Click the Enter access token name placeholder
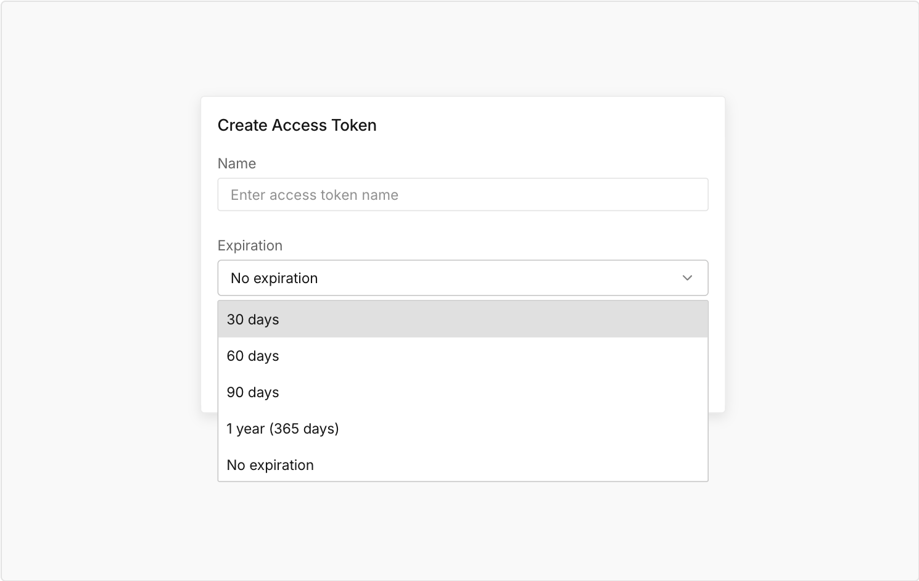The width and height of the screenshot is (919, 581). click(315, 195)
